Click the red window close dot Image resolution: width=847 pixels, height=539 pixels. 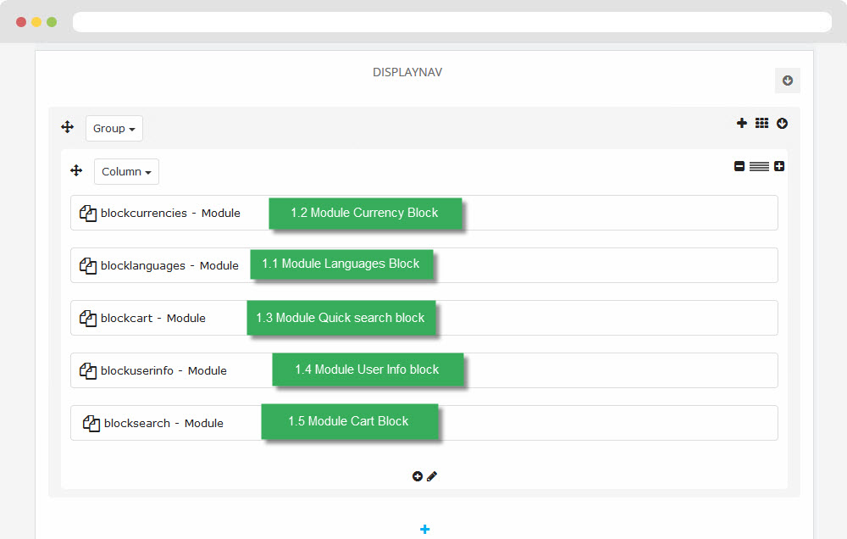[21, 22]
